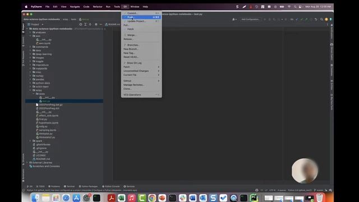359x202 pixels.
Task: Open the Navigate menu
Action: pyautogui.click(x=75, y=7)
